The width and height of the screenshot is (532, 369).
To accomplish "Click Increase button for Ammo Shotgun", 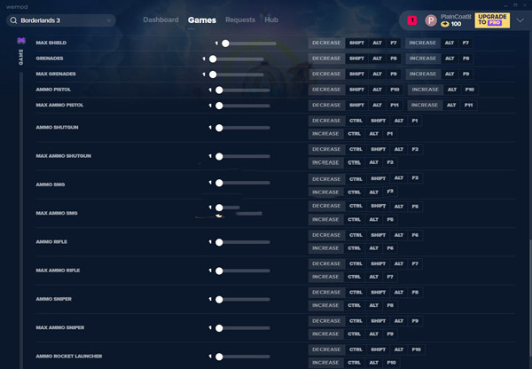I will [325, 134].
